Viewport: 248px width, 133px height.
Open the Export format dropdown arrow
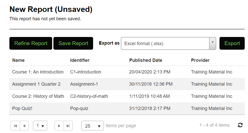213,44
